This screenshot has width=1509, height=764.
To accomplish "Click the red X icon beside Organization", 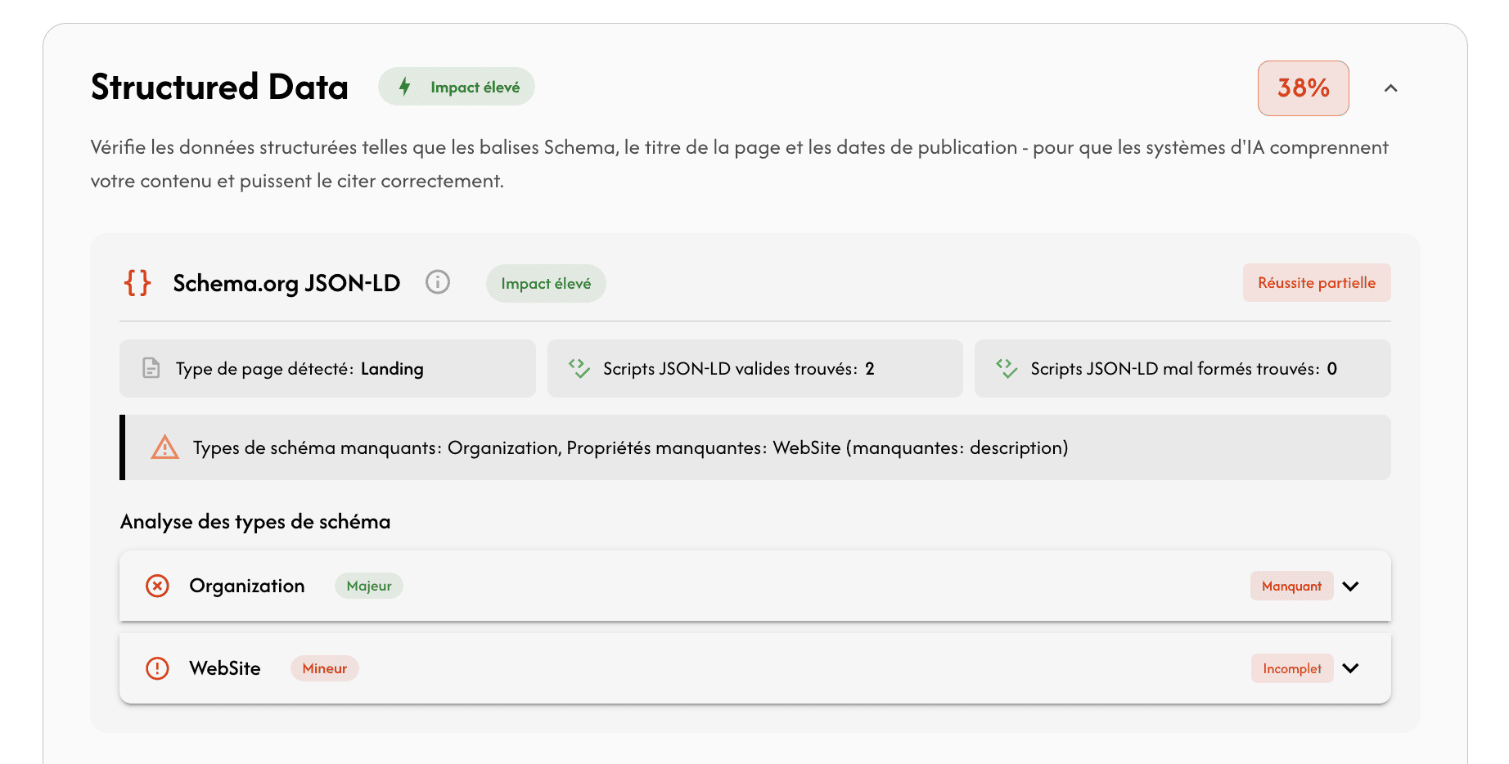I will coord(157,586).
